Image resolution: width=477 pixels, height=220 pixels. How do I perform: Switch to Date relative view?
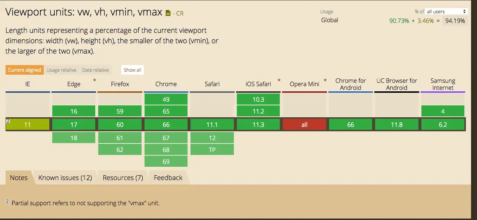95,70
